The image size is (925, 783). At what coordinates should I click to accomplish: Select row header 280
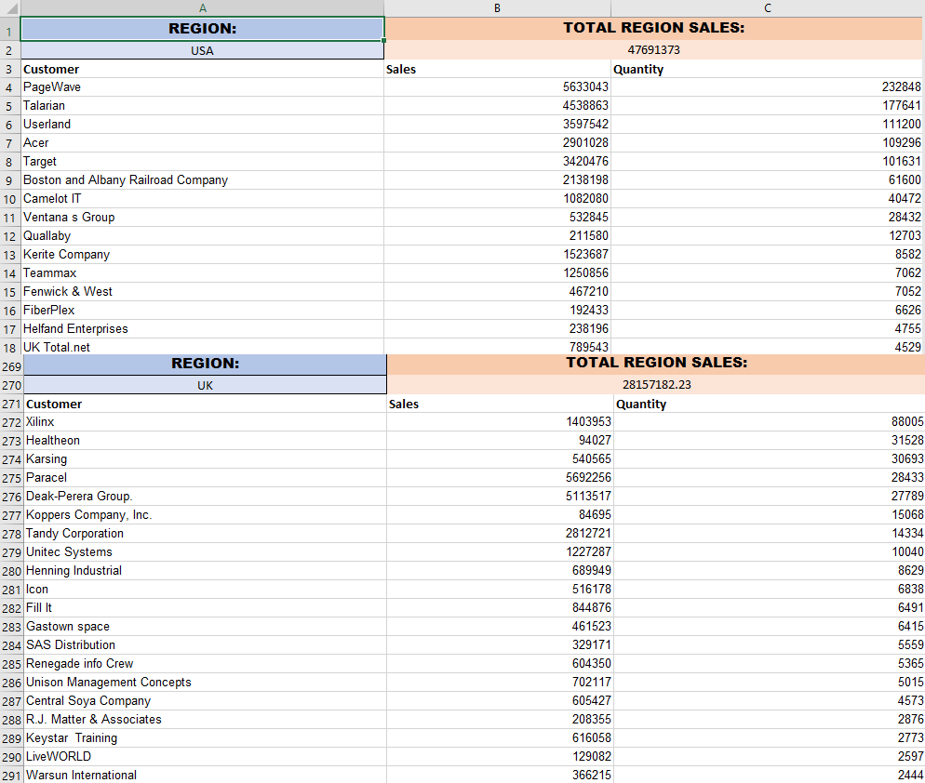click(x=11, y=571)
